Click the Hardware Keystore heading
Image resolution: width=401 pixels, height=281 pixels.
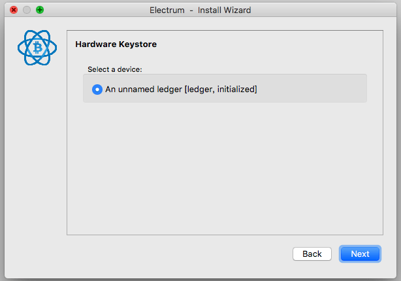coord(116,45)
